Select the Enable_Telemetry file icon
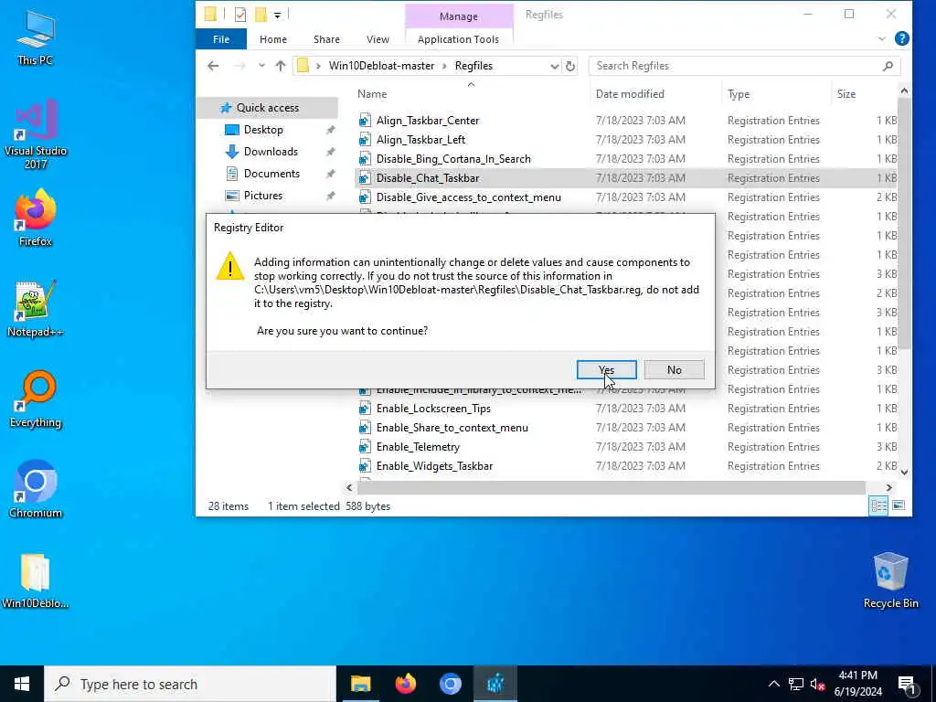 (365, 446)
